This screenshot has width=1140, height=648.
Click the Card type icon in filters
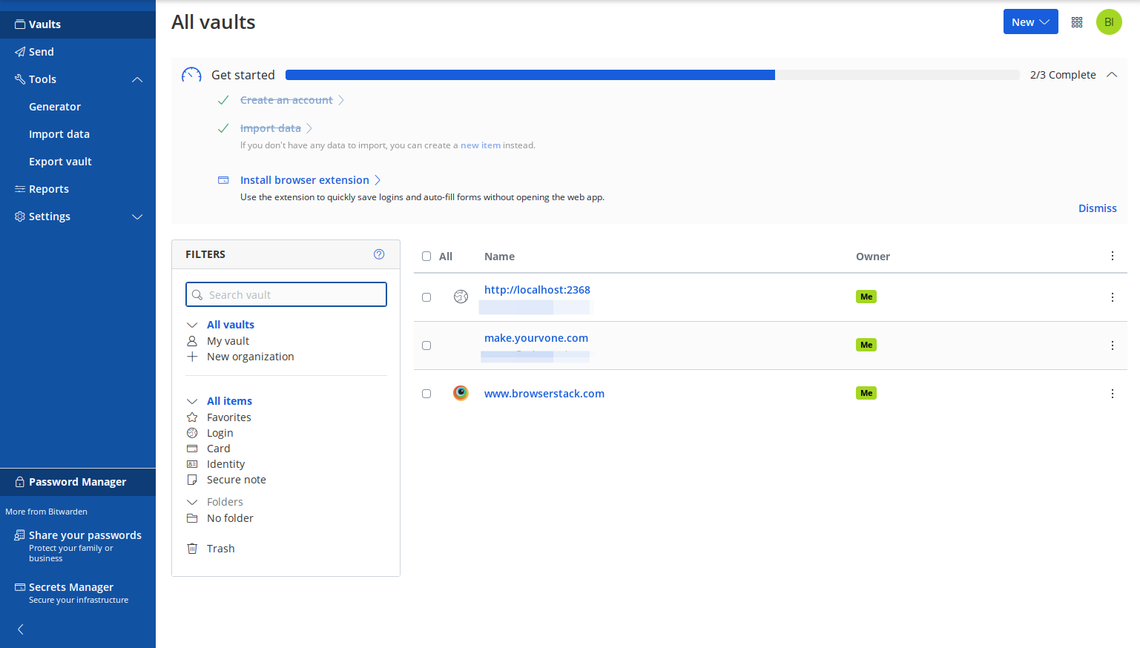coord(192,449)
